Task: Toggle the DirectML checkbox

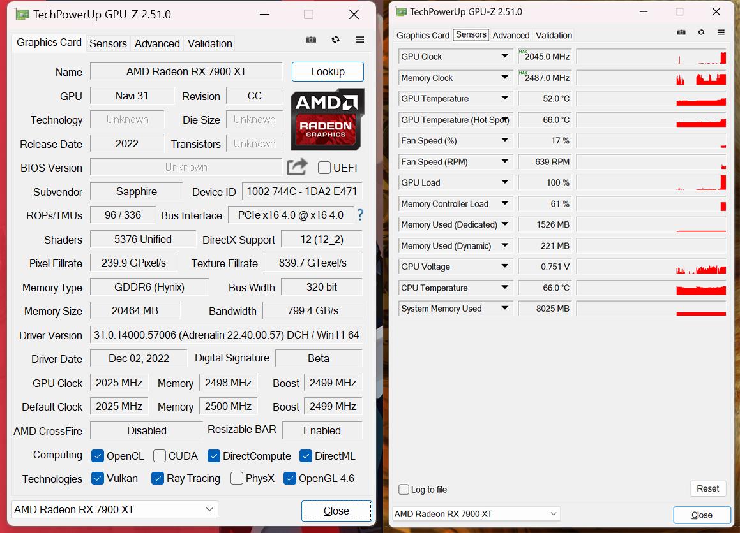Action: (306, 456)
